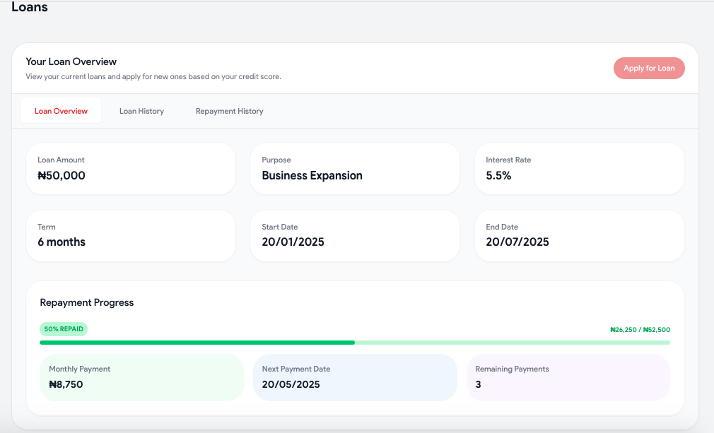
Task: Click the 50% REPAID badge
Action: (x=64, y=329)
